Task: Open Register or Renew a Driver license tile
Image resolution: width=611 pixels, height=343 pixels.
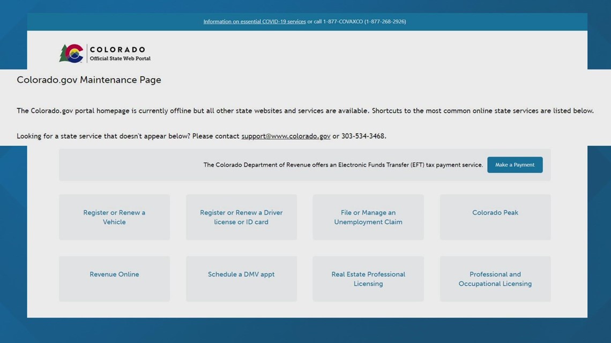Action: (x=241, y=217)
